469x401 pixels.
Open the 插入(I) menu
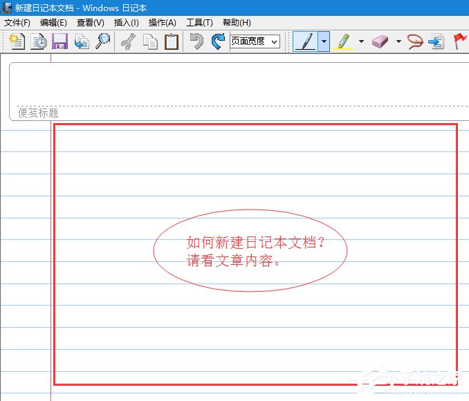point(126,23)
